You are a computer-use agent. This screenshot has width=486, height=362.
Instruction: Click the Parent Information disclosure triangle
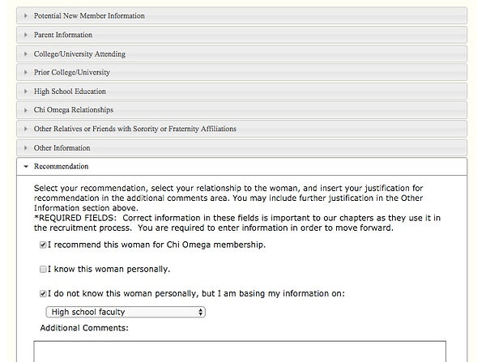[26, 35]
